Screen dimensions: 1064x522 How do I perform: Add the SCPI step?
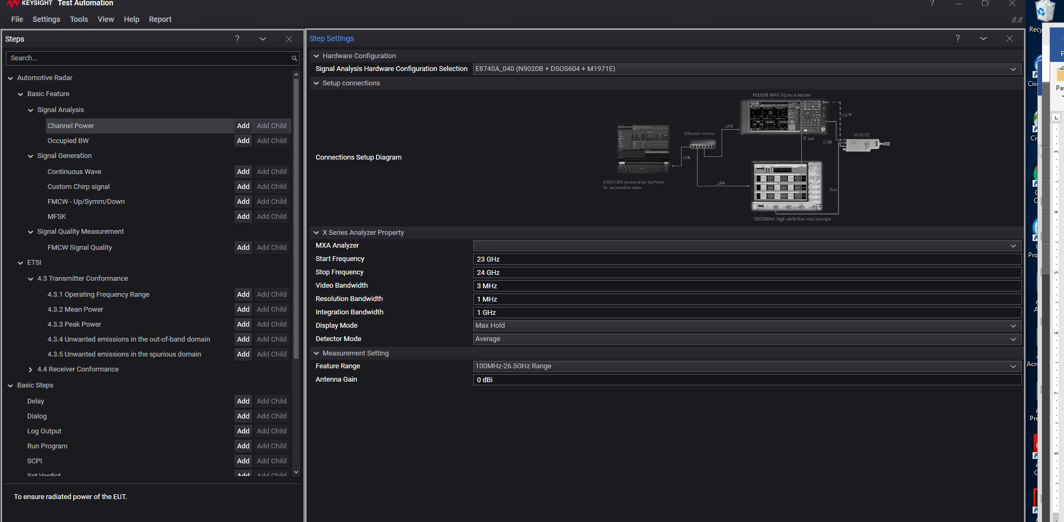[x=243, y=461]
